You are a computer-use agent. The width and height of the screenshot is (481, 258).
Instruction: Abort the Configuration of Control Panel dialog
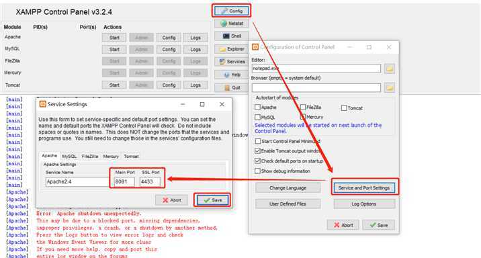[x=343, y=225]
